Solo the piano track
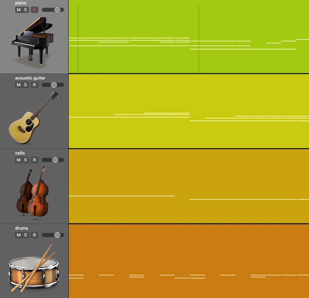This screenshot has height=298, width=309. click(25, 10)
